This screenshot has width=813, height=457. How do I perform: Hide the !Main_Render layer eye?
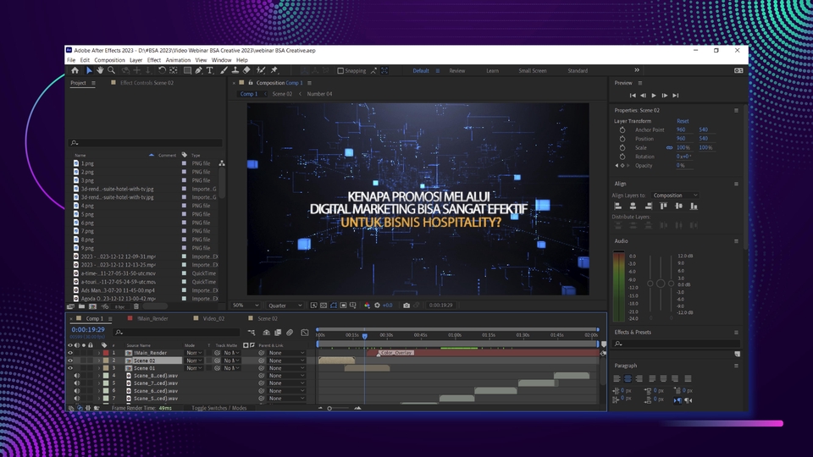pos(70,353)
